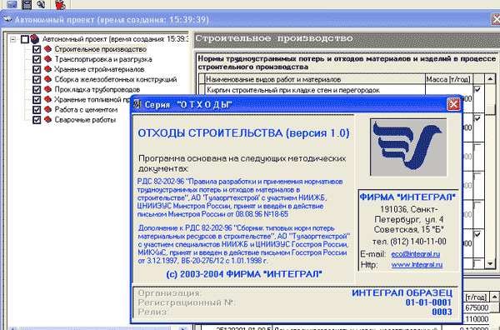Screen dimensions: 500x330
Task: Click the Кирпич строительный при кладке стен row text
Action: (x=293, y=90)
